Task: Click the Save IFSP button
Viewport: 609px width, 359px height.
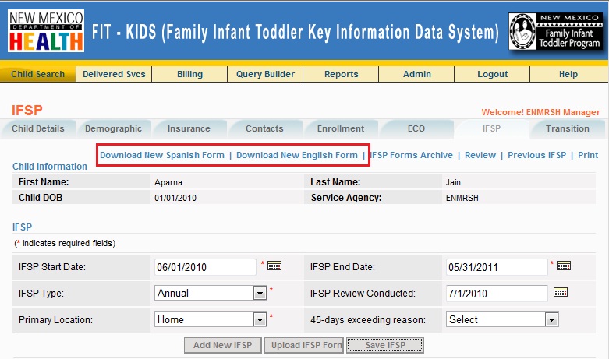Action: pos(385,345)
